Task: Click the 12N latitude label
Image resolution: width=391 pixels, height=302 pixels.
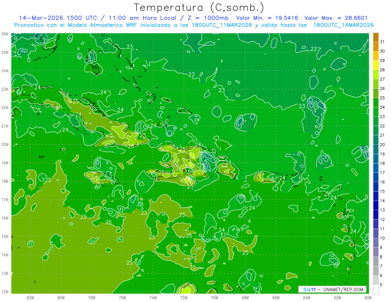Action: click(5, 292)
